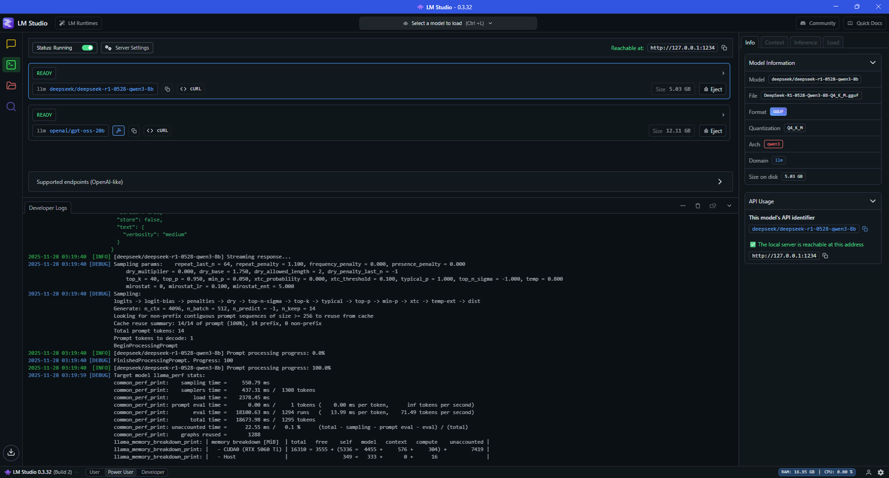Open the Discover search sidebar icon
This screenshot has width=889, height=478.
click(x=11, y=107)
